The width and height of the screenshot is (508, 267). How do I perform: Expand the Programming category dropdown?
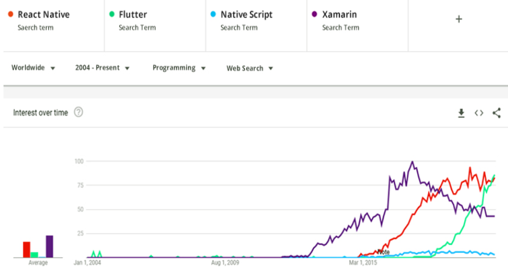click(179, 68)
